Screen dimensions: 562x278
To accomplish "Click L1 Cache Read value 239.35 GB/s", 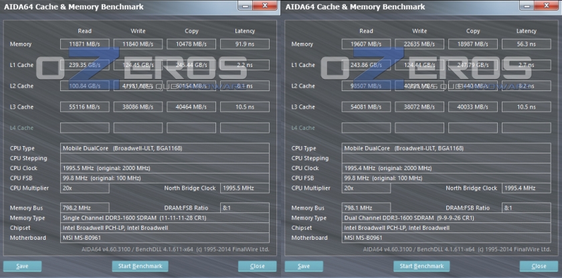I will coord(84,65).
